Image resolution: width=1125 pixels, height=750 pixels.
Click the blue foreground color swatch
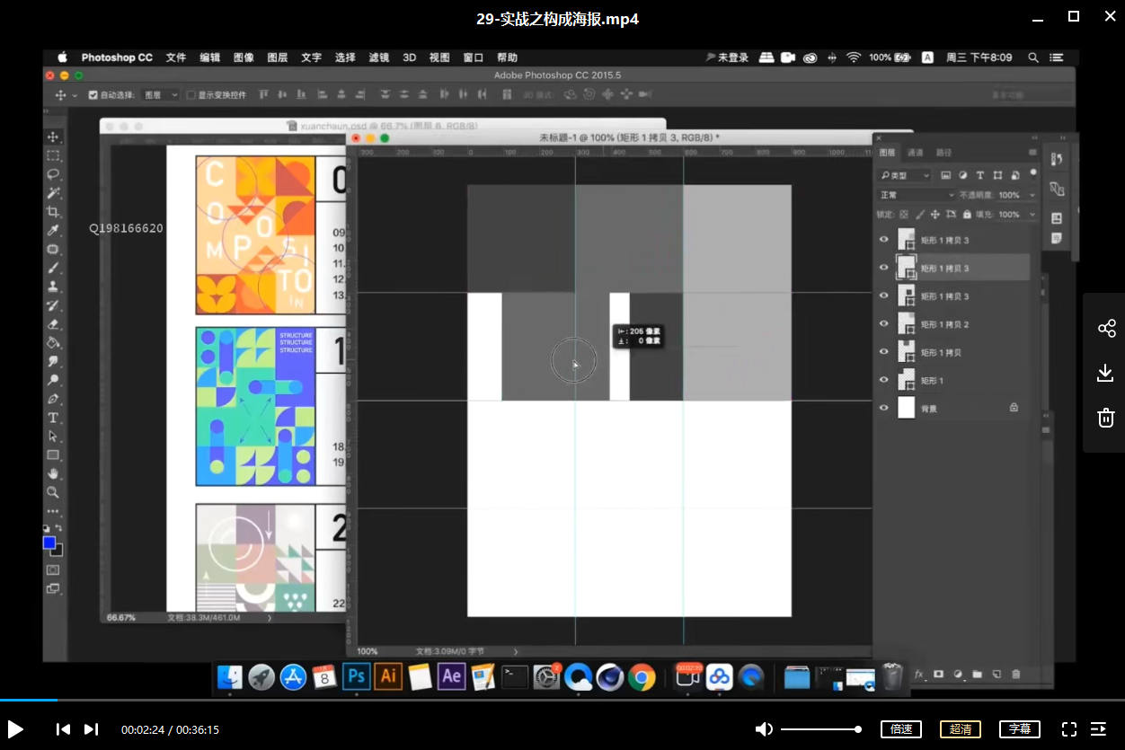(49, 543)
